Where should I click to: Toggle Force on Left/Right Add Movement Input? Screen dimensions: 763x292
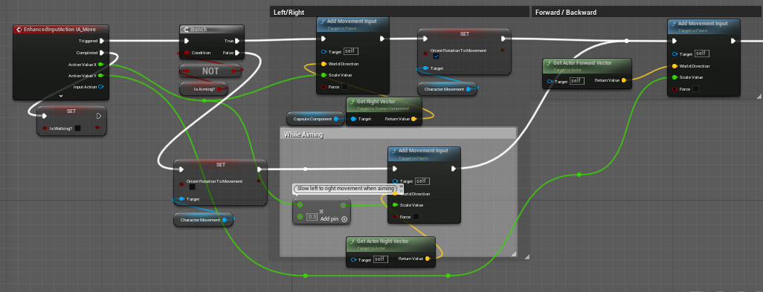point(344,87)
